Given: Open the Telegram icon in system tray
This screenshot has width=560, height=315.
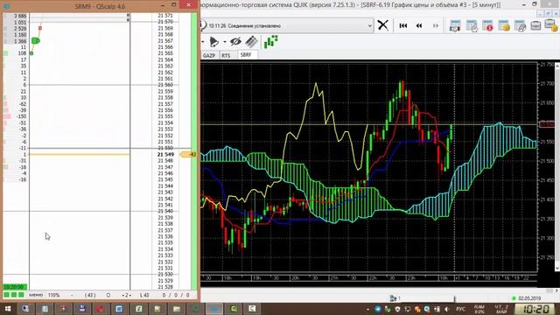Looking at the screenshot, I should [x=378, y=309].
